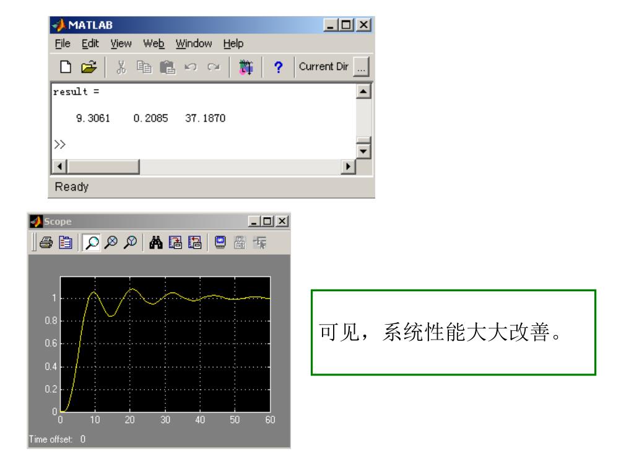The image size is (634, 475).
Task: Open Scope parameters icon
Action: [x=66, y=242]
